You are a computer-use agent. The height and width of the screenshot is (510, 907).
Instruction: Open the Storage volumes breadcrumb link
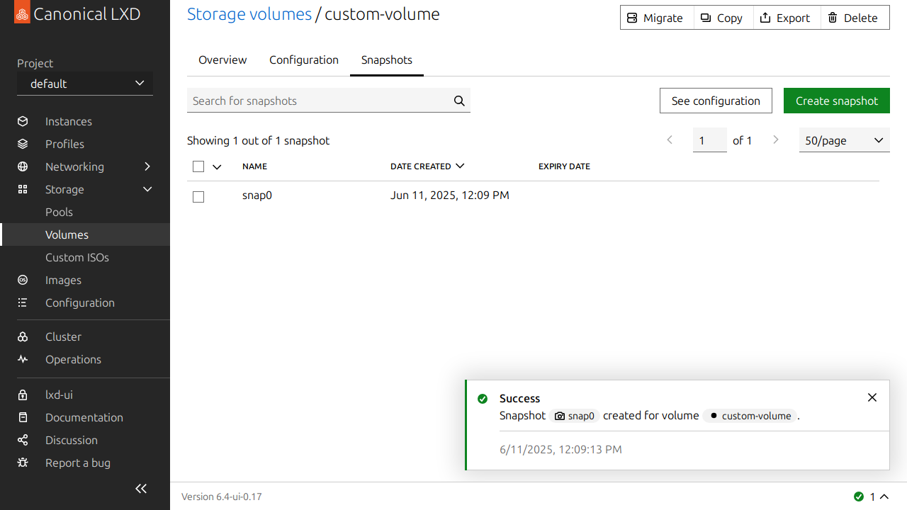tap(249, 14)
